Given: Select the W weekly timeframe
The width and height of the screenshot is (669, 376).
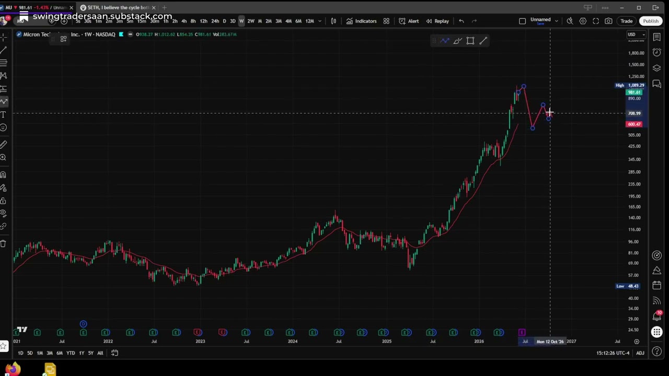Looking at the screenshot, I should (241, 21).
